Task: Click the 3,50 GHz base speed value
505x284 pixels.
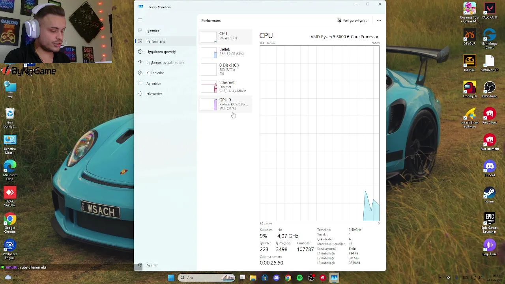Action: tap(355, 230)
